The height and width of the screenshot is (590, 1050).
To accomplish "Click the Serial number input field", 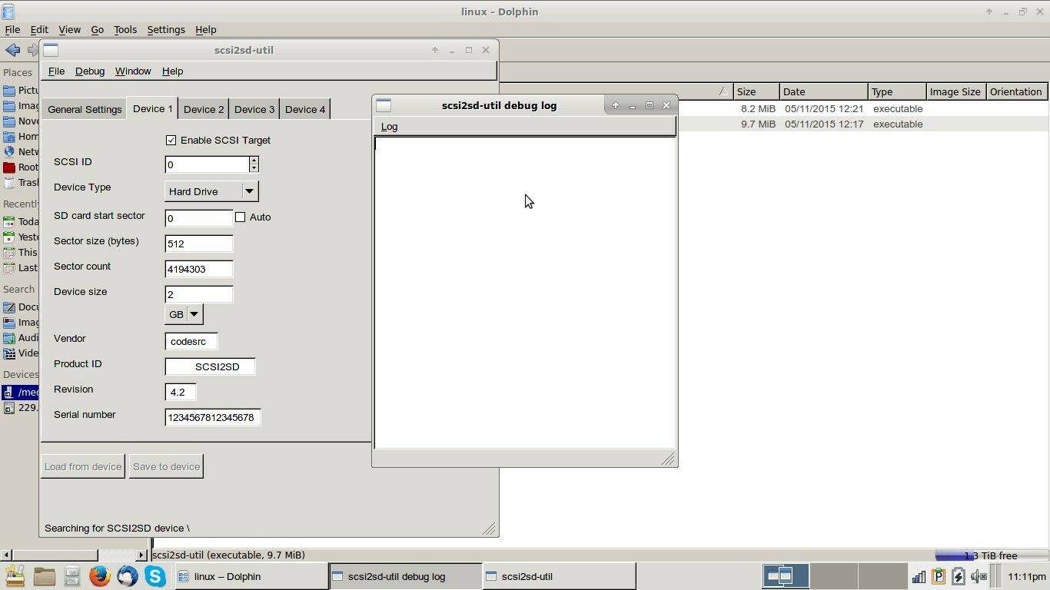I will [212, 417].
